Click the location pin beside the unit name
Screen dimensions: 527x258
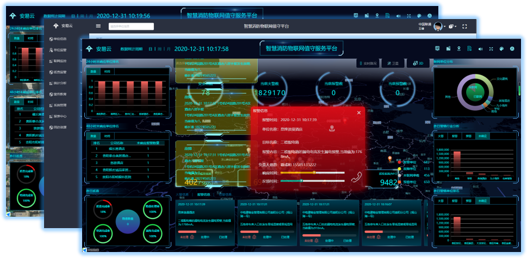coord(331,129)
